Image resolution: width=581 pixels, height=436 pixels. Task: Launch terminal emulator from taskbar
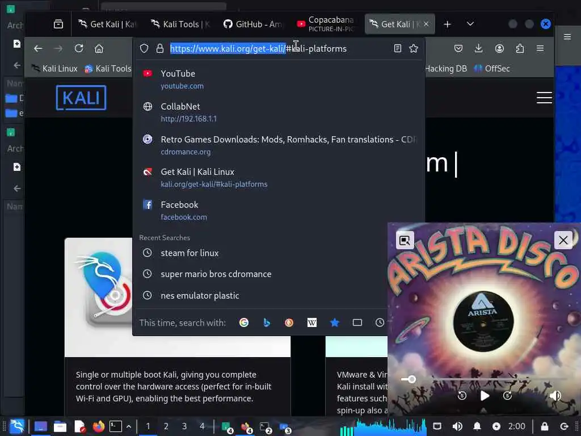coord(116,426)
